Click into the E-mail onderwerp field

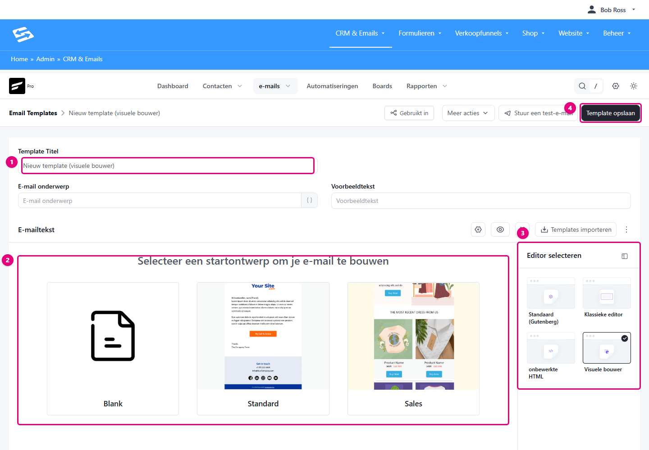tap(160, 201)
